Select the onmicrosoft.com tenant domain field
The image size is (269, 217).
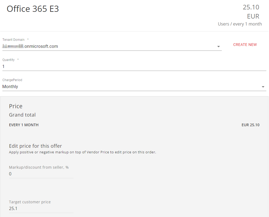tap(112, 46)
